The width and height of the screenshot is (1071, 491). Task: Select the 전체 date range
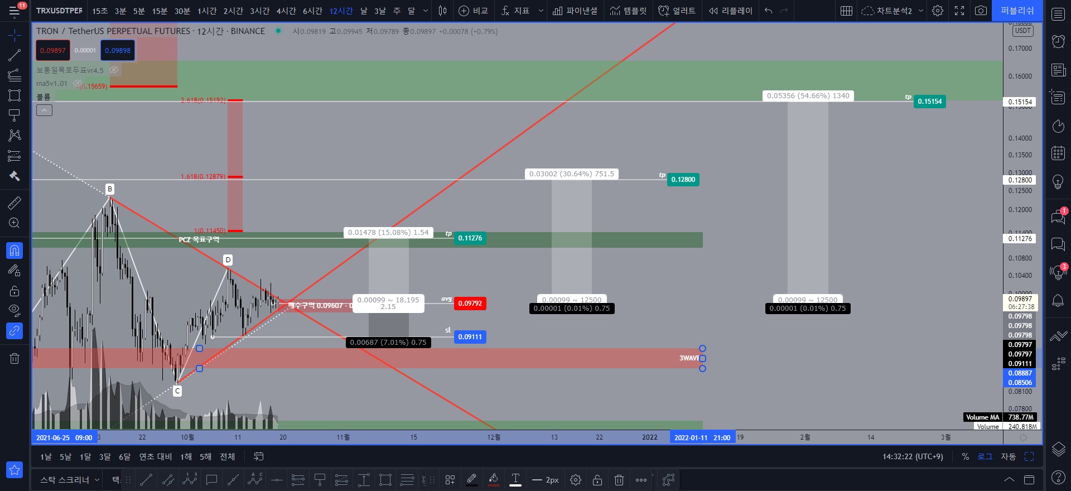pos(227,457)
